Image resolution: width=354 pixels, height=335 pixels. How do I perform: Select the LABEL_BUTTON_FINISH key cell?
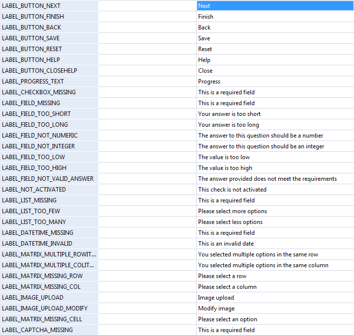[x=49, y=17]
